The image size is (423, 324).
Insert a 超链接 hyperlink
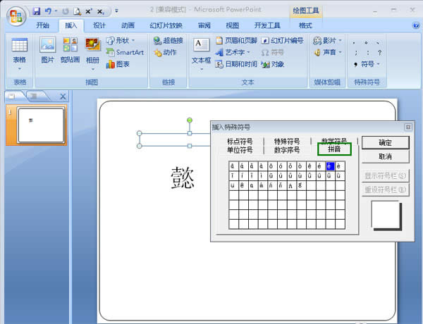(170, 41)
